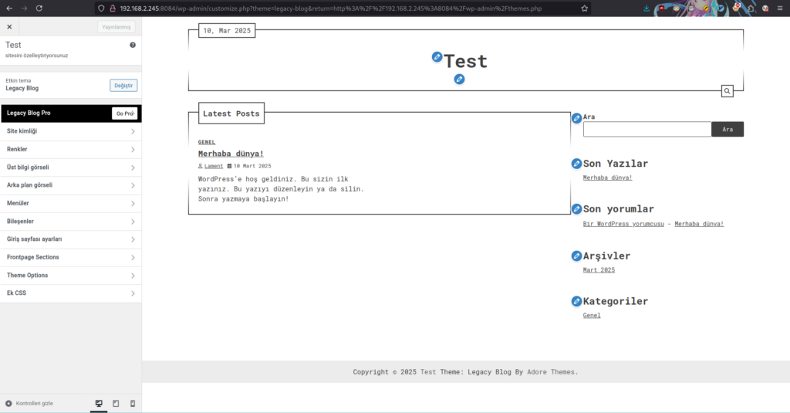Image resolution: width=790 pixels, height=413 pixels.
Task: Switch to mobile preview mode
Action: (x=133, y=403)
